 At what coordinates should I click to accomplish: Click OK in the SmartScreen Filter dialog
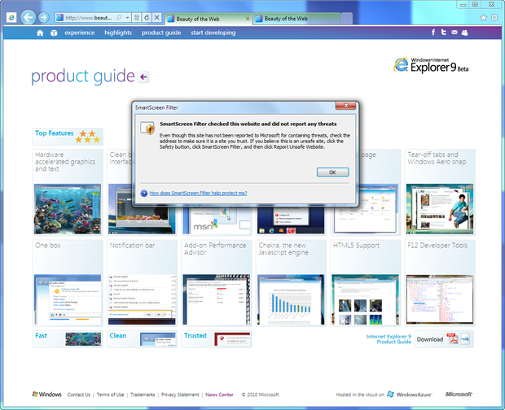pyautogui.click(x=332, y=172)
